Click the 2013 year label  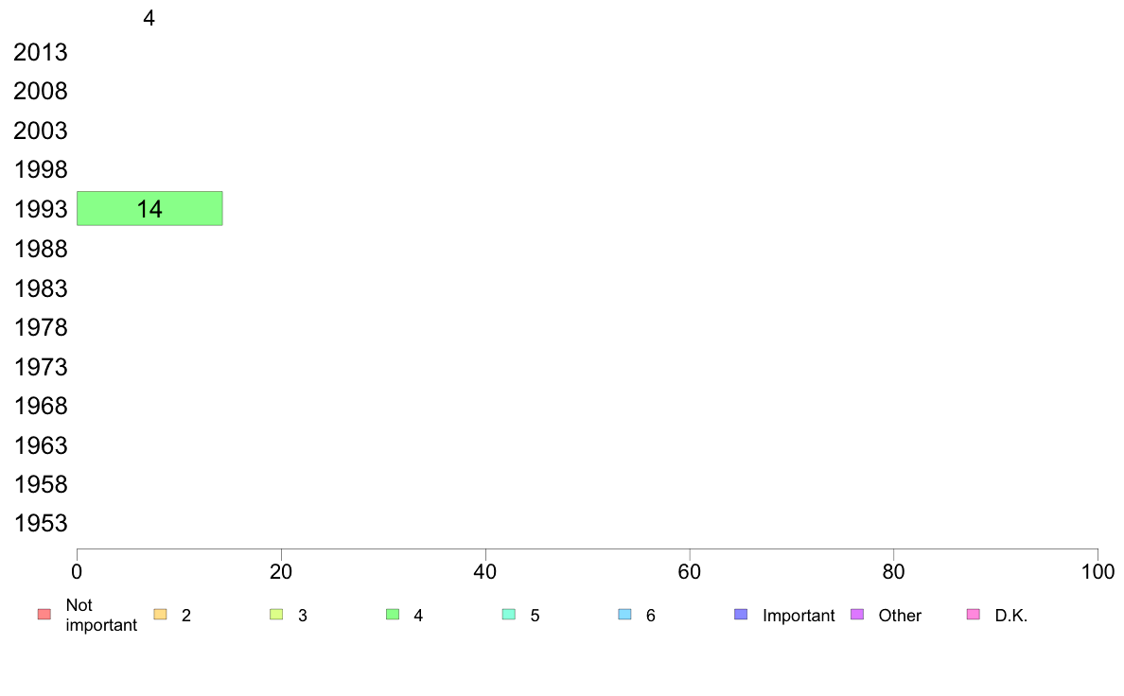coord(40,52)
